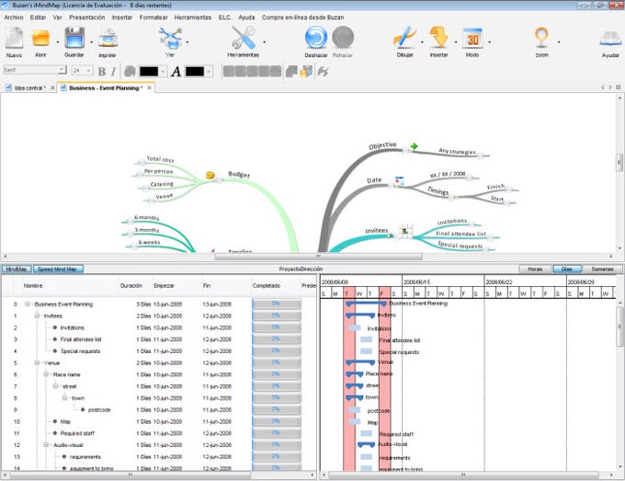Click the Insertar arrow icon
The image size is (625, 481).
[438, 38]
